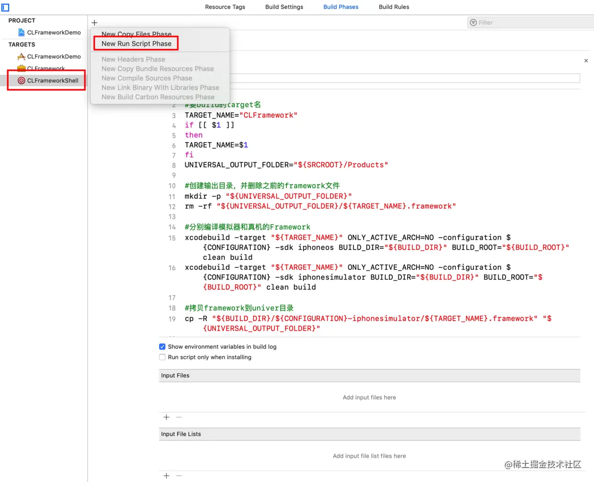Add an input file list with plus
This screenshot has height=482, width=594.
coord(166,476)
